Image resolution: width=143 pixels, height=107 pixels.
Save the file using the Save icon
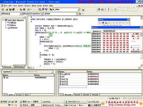click(x=10, y=10)
